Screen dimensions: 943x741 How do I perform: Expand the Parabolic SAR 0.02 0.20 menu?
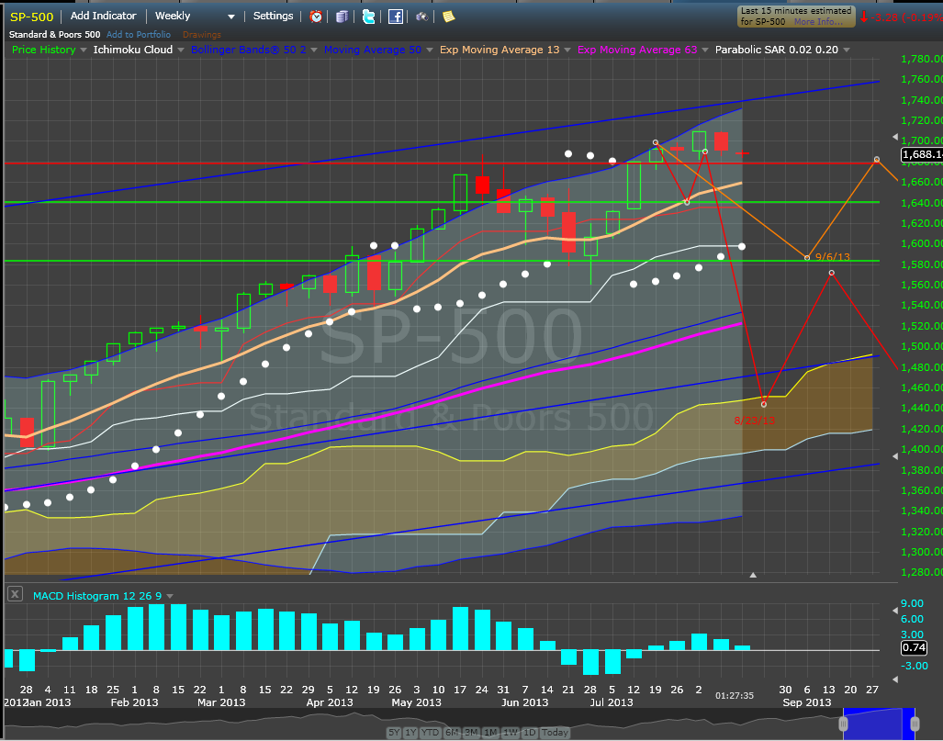(x=847, y=50)
